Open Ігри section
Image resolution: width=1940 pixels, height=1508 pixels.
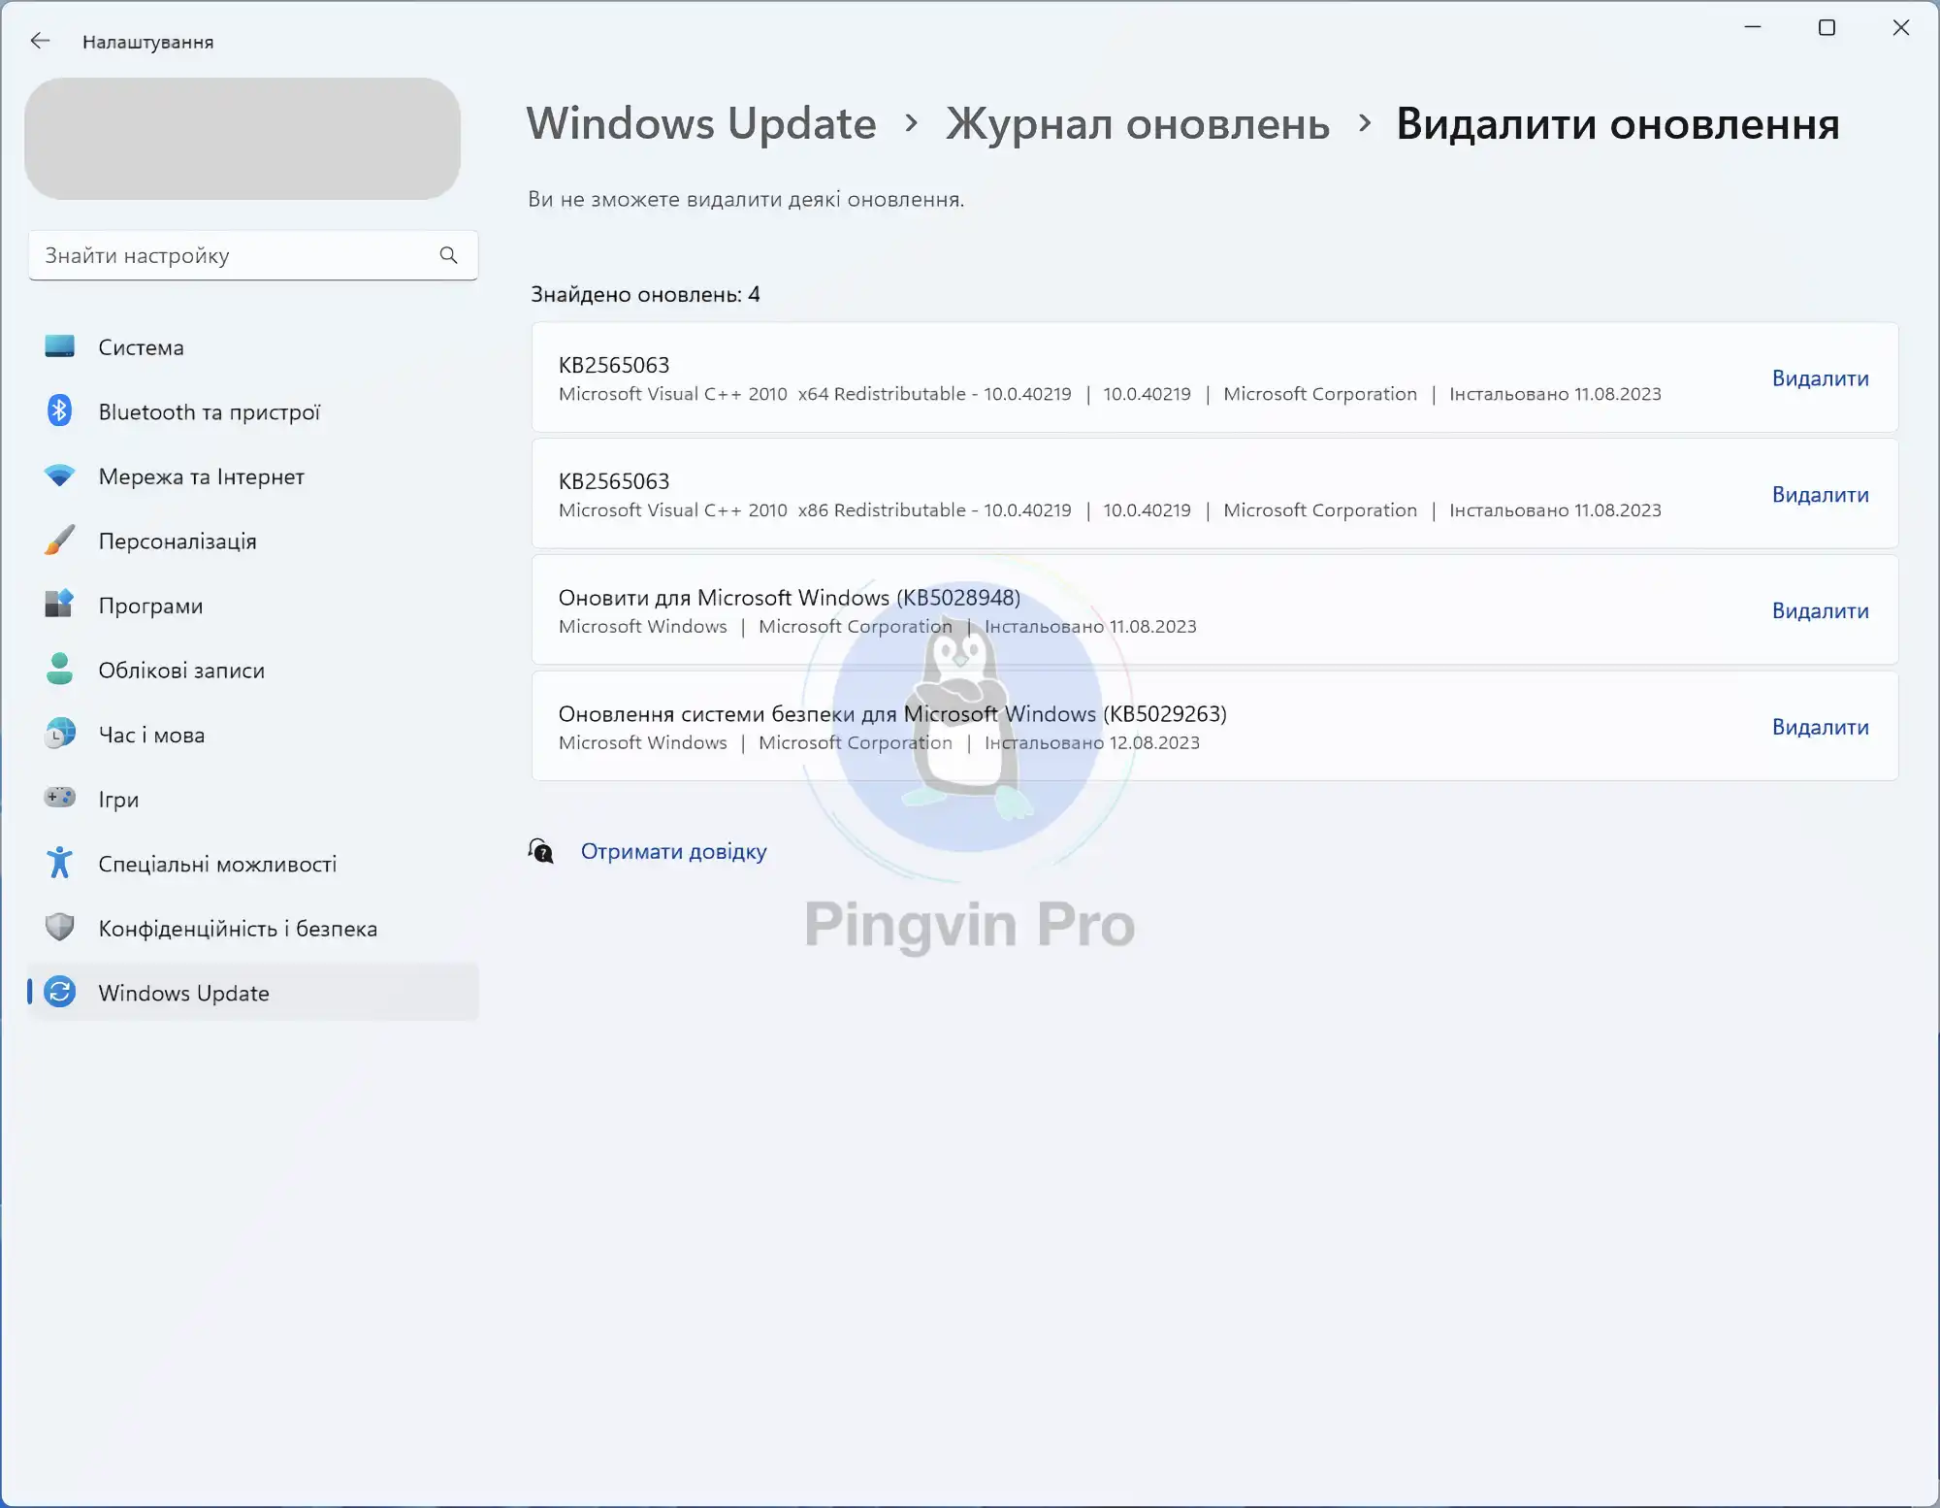253,799
